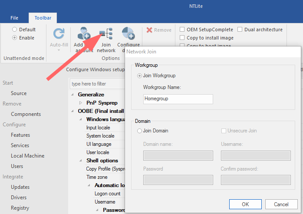303x214 pixels.
Task: Open the Local Machine sidebar page
Action: 28,156
